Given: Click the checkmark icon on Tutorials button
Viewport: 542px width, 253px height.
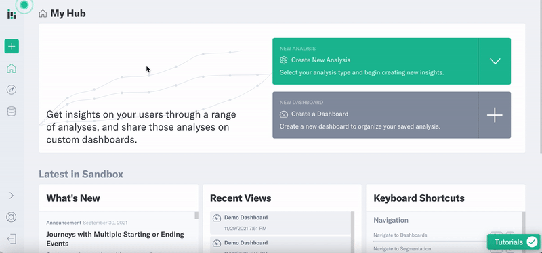Looking at the screenshot, I should click(532, 242).
